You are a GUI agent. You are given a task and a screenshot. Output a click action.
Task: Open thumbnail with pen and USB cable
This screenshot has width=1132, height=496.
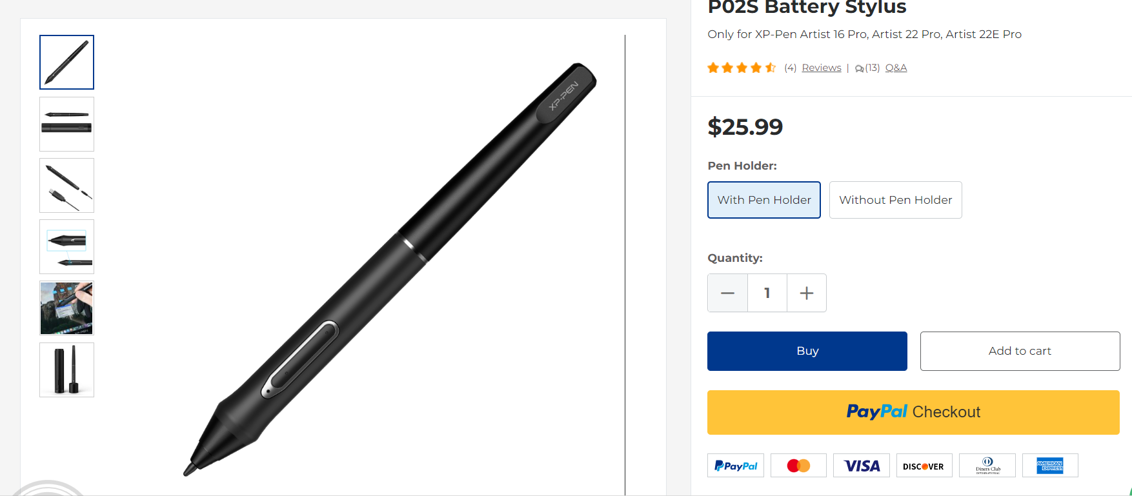click(x=66, y=185)
